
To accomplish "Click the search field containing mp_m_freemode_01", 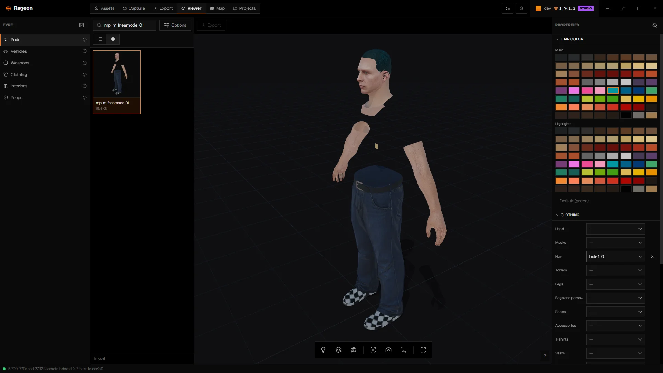I will [x=125, y=25].
